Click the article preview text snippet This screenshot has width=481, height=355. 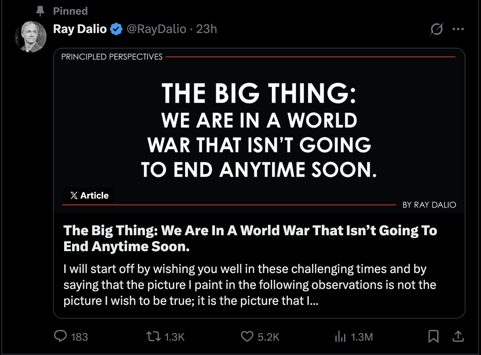[x=250, y=285]
